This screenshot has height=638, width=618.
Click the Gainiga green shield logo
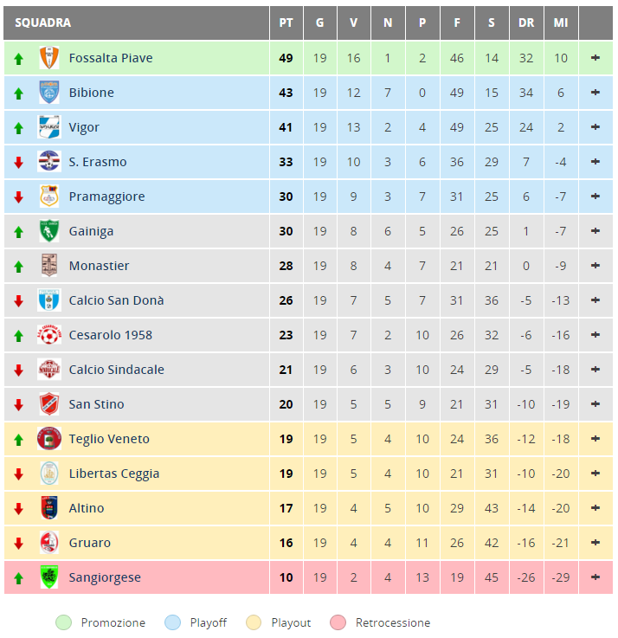point(49,231)
